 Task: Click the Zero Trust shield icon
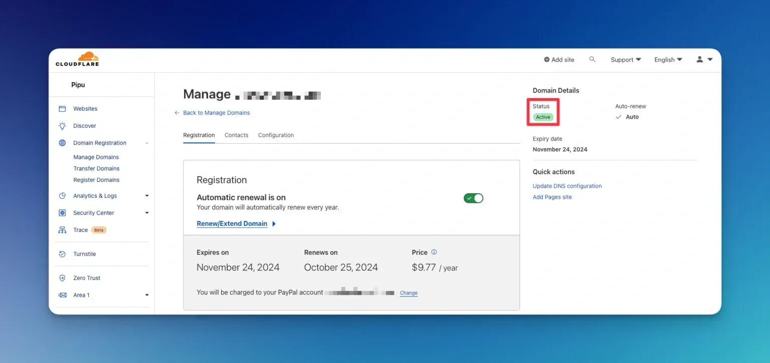pos(62,278)
